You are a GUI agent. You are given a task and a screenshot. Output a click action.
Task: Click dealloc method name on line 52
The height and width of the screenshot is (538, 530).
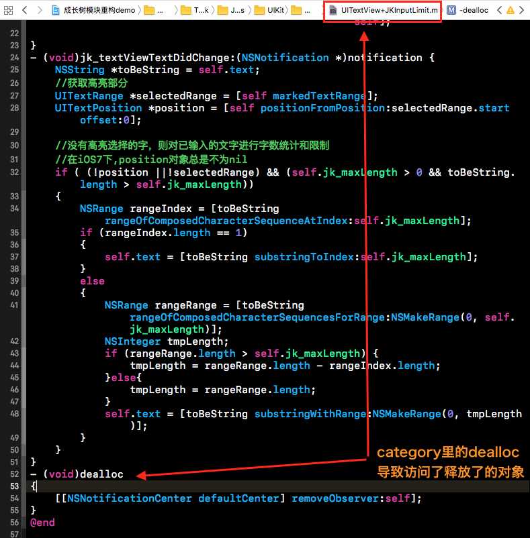pos(101,474)
